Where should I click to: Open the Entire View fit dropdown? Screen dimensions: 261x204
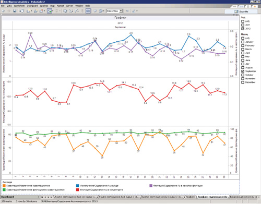[x=121, y=11]
